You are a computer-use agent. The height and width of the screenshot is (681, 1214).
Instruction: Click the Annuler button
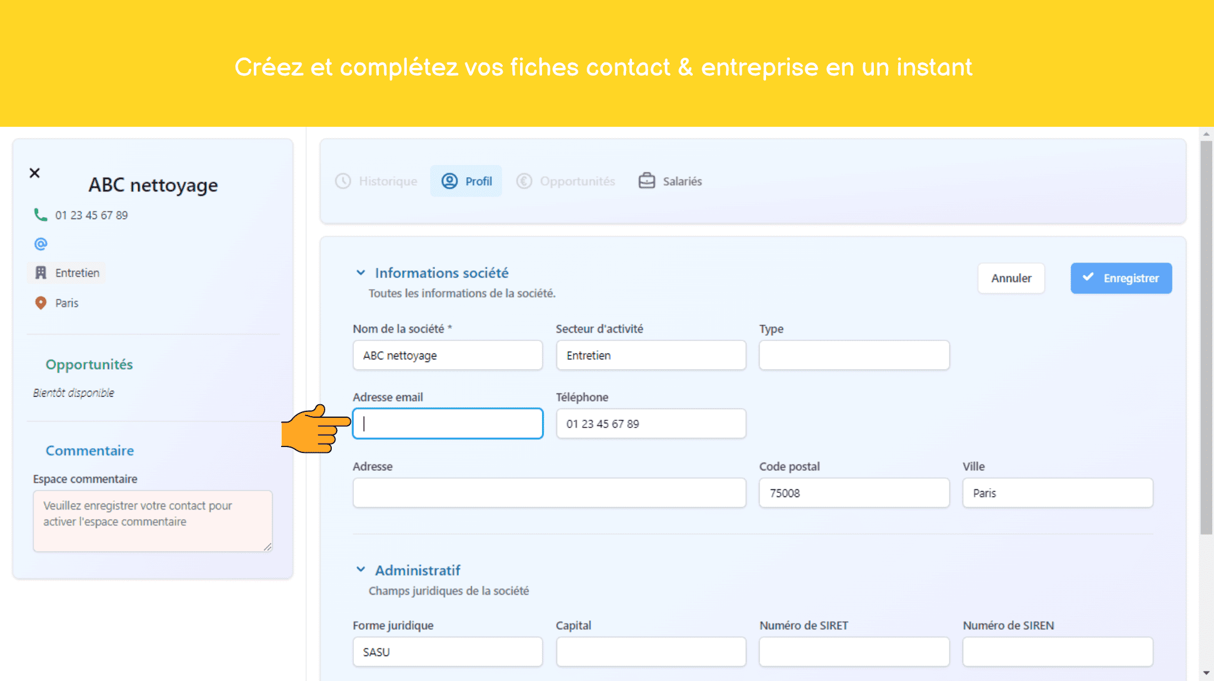pos(1011,278)
